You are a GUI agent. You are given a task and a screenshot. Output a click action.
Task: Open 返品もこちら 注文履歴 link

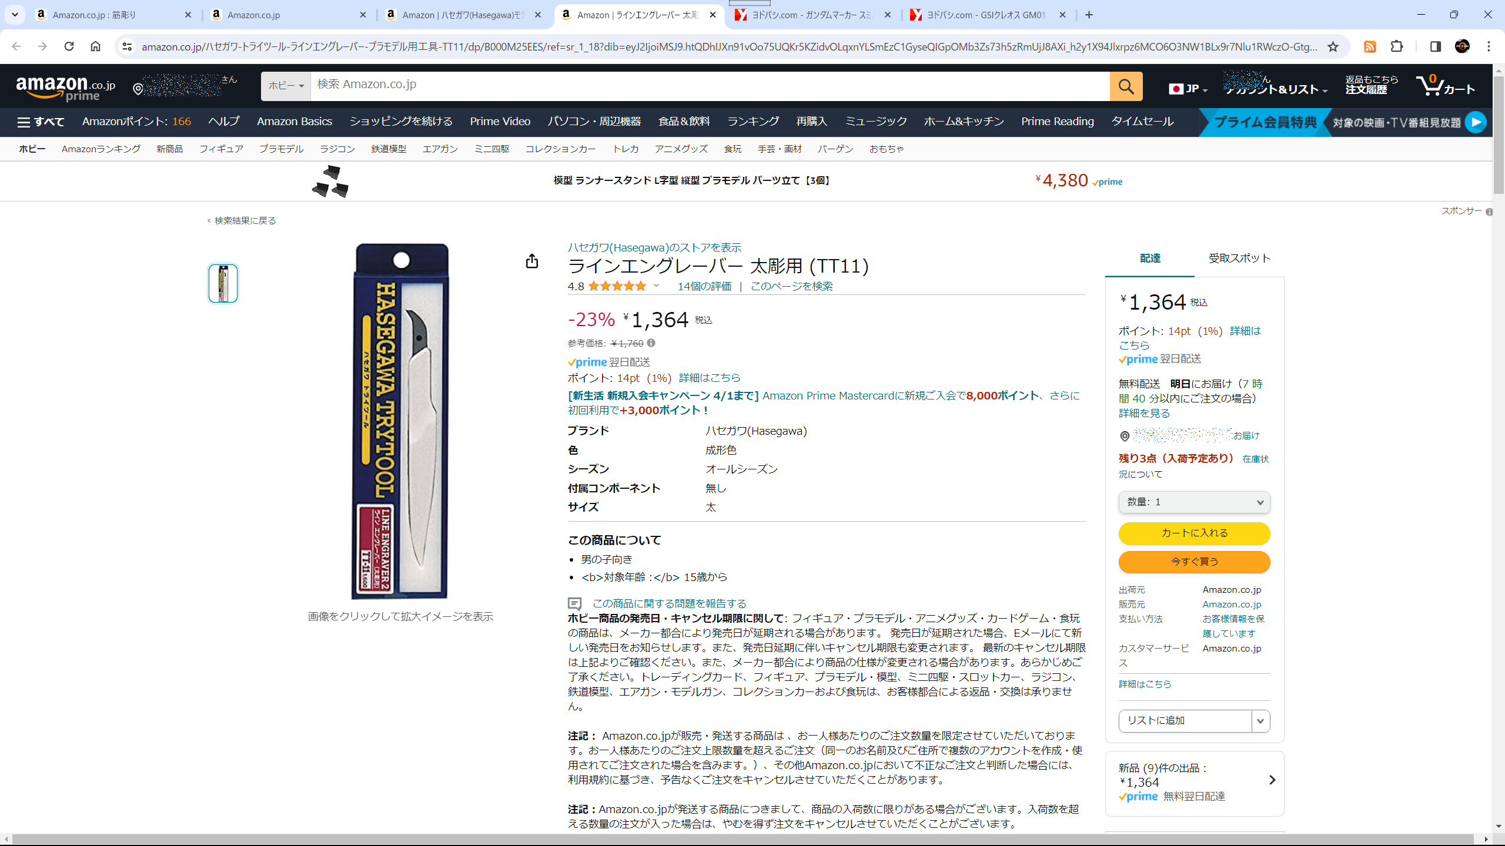pos(1372,85)
